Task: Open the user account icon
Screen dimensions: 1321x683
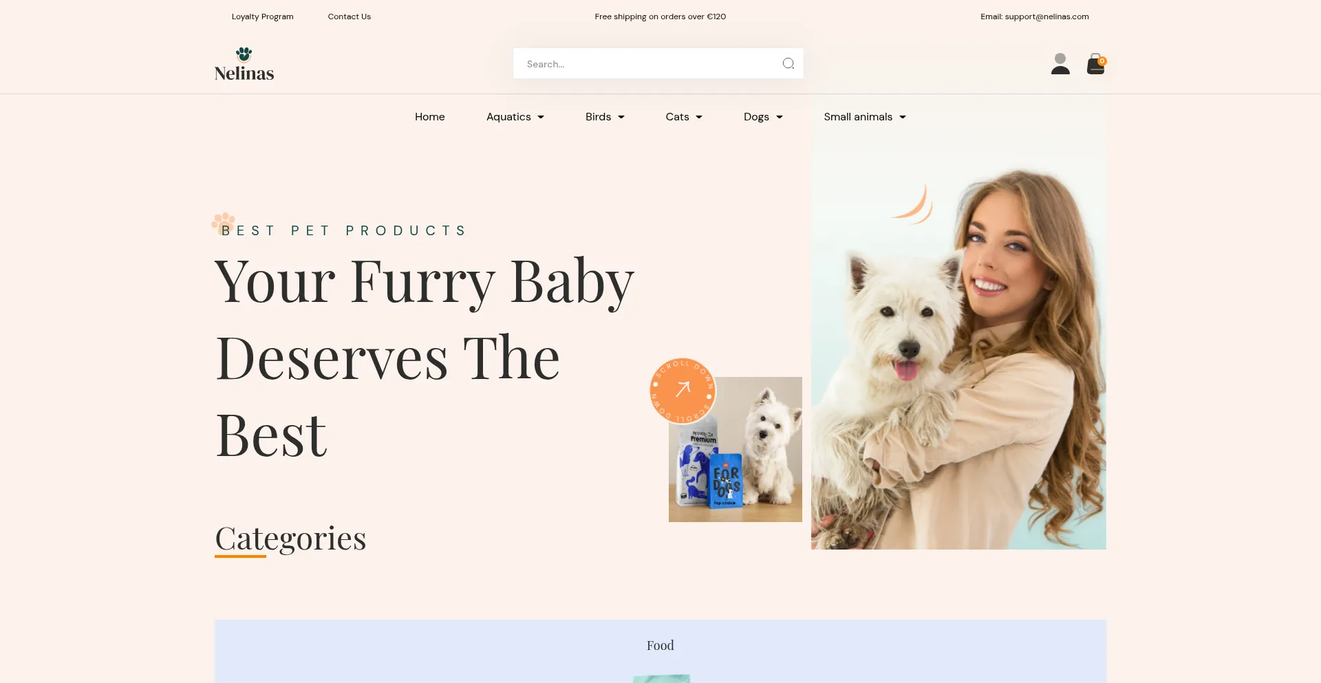Action: tap(1060, 64)
